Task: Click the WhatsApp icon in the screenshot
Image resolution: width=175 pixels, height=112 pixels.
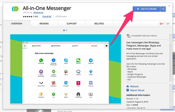Action: click(41, 60)
